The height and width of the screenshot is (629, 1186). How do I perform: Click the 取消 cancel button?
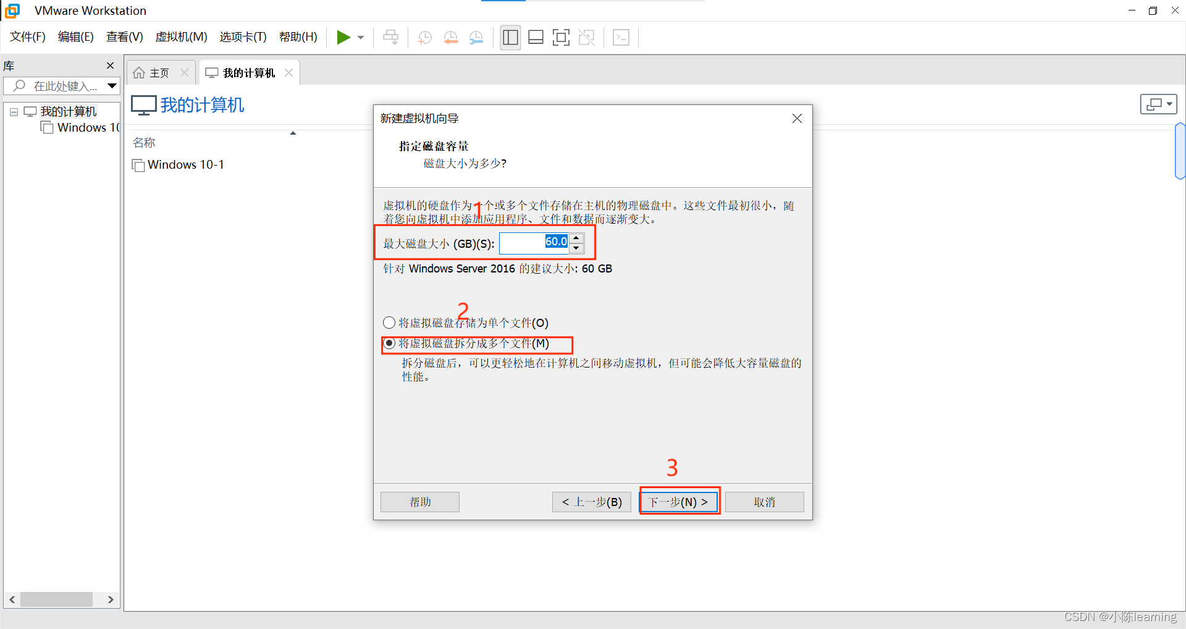click(x=765, y=502)
